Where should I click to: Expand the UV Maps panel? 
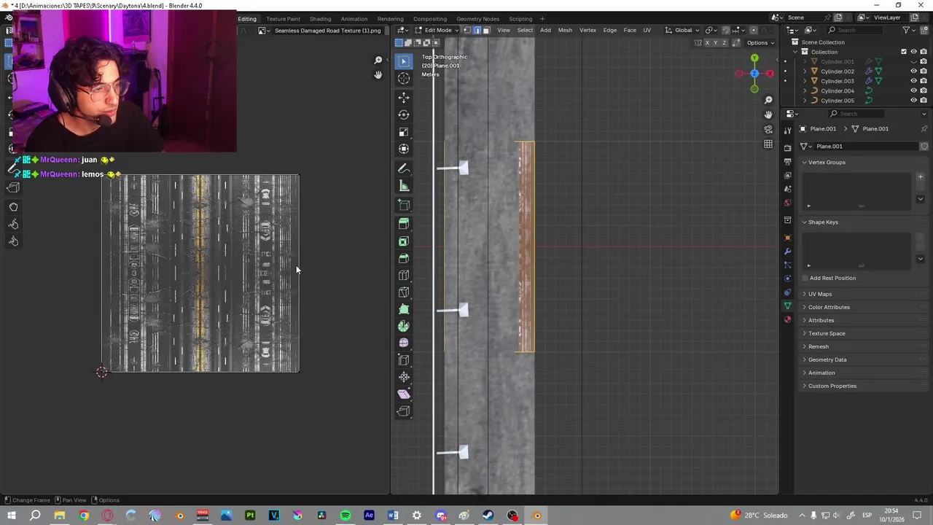(819, 294)
